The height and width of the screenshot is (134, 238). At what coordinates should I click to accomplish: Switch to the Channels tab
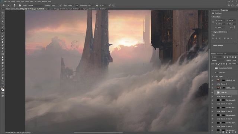point(220,54)
